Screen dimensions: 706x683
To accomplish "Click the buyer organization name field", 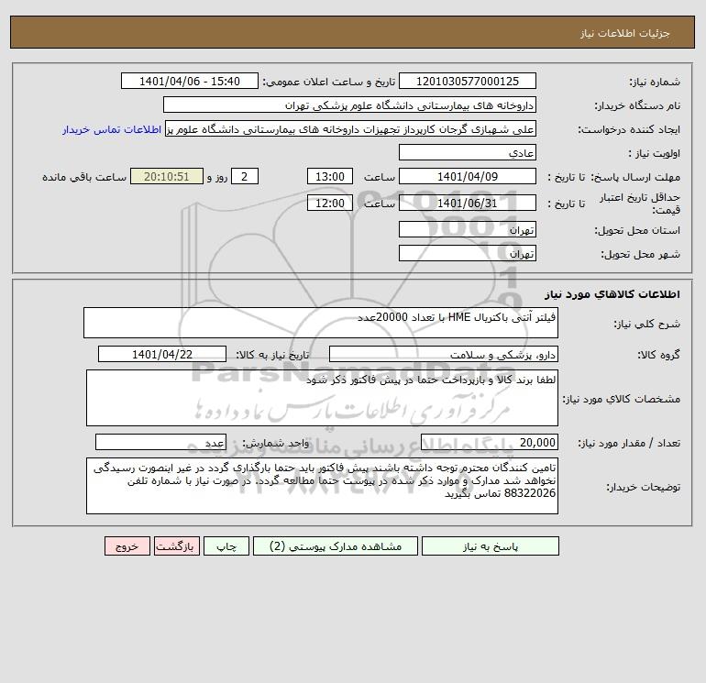I will click(x=349, y=105).
